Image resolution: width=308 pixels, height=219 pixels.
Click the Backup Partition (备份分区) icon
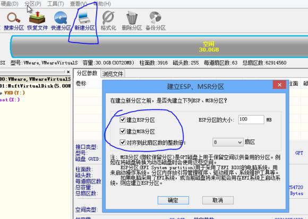click(156, 21)
